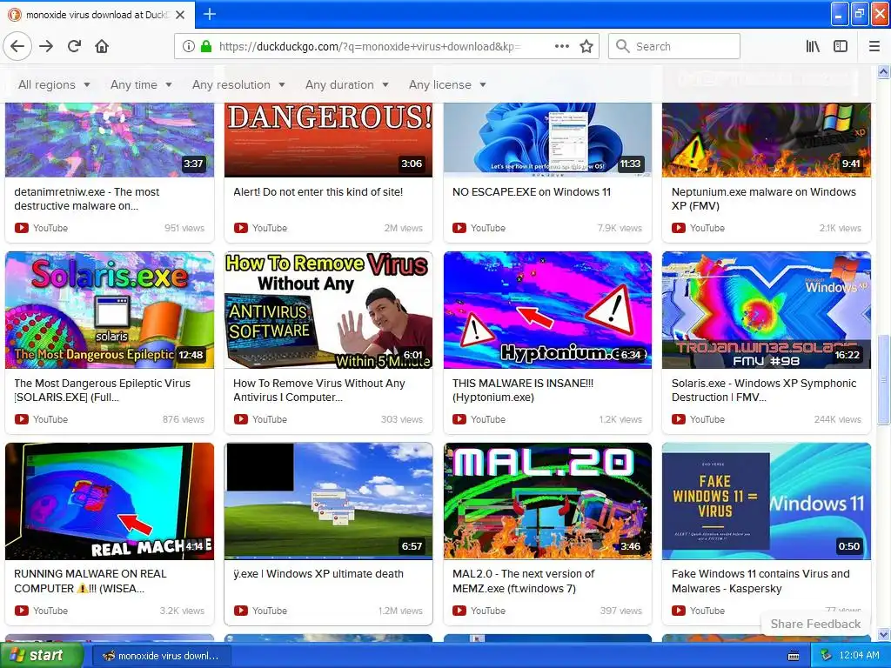
Task: Play the MAL.20 thumbnail (3:46)
Action: tap(548, 502)
